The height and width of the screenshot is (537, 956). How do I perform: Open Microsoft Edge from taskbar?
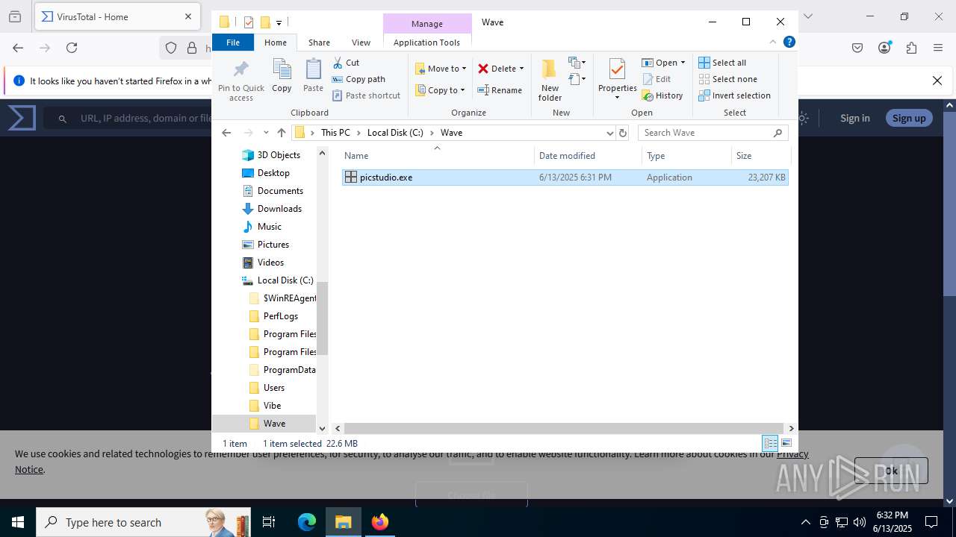coord(307,522)
